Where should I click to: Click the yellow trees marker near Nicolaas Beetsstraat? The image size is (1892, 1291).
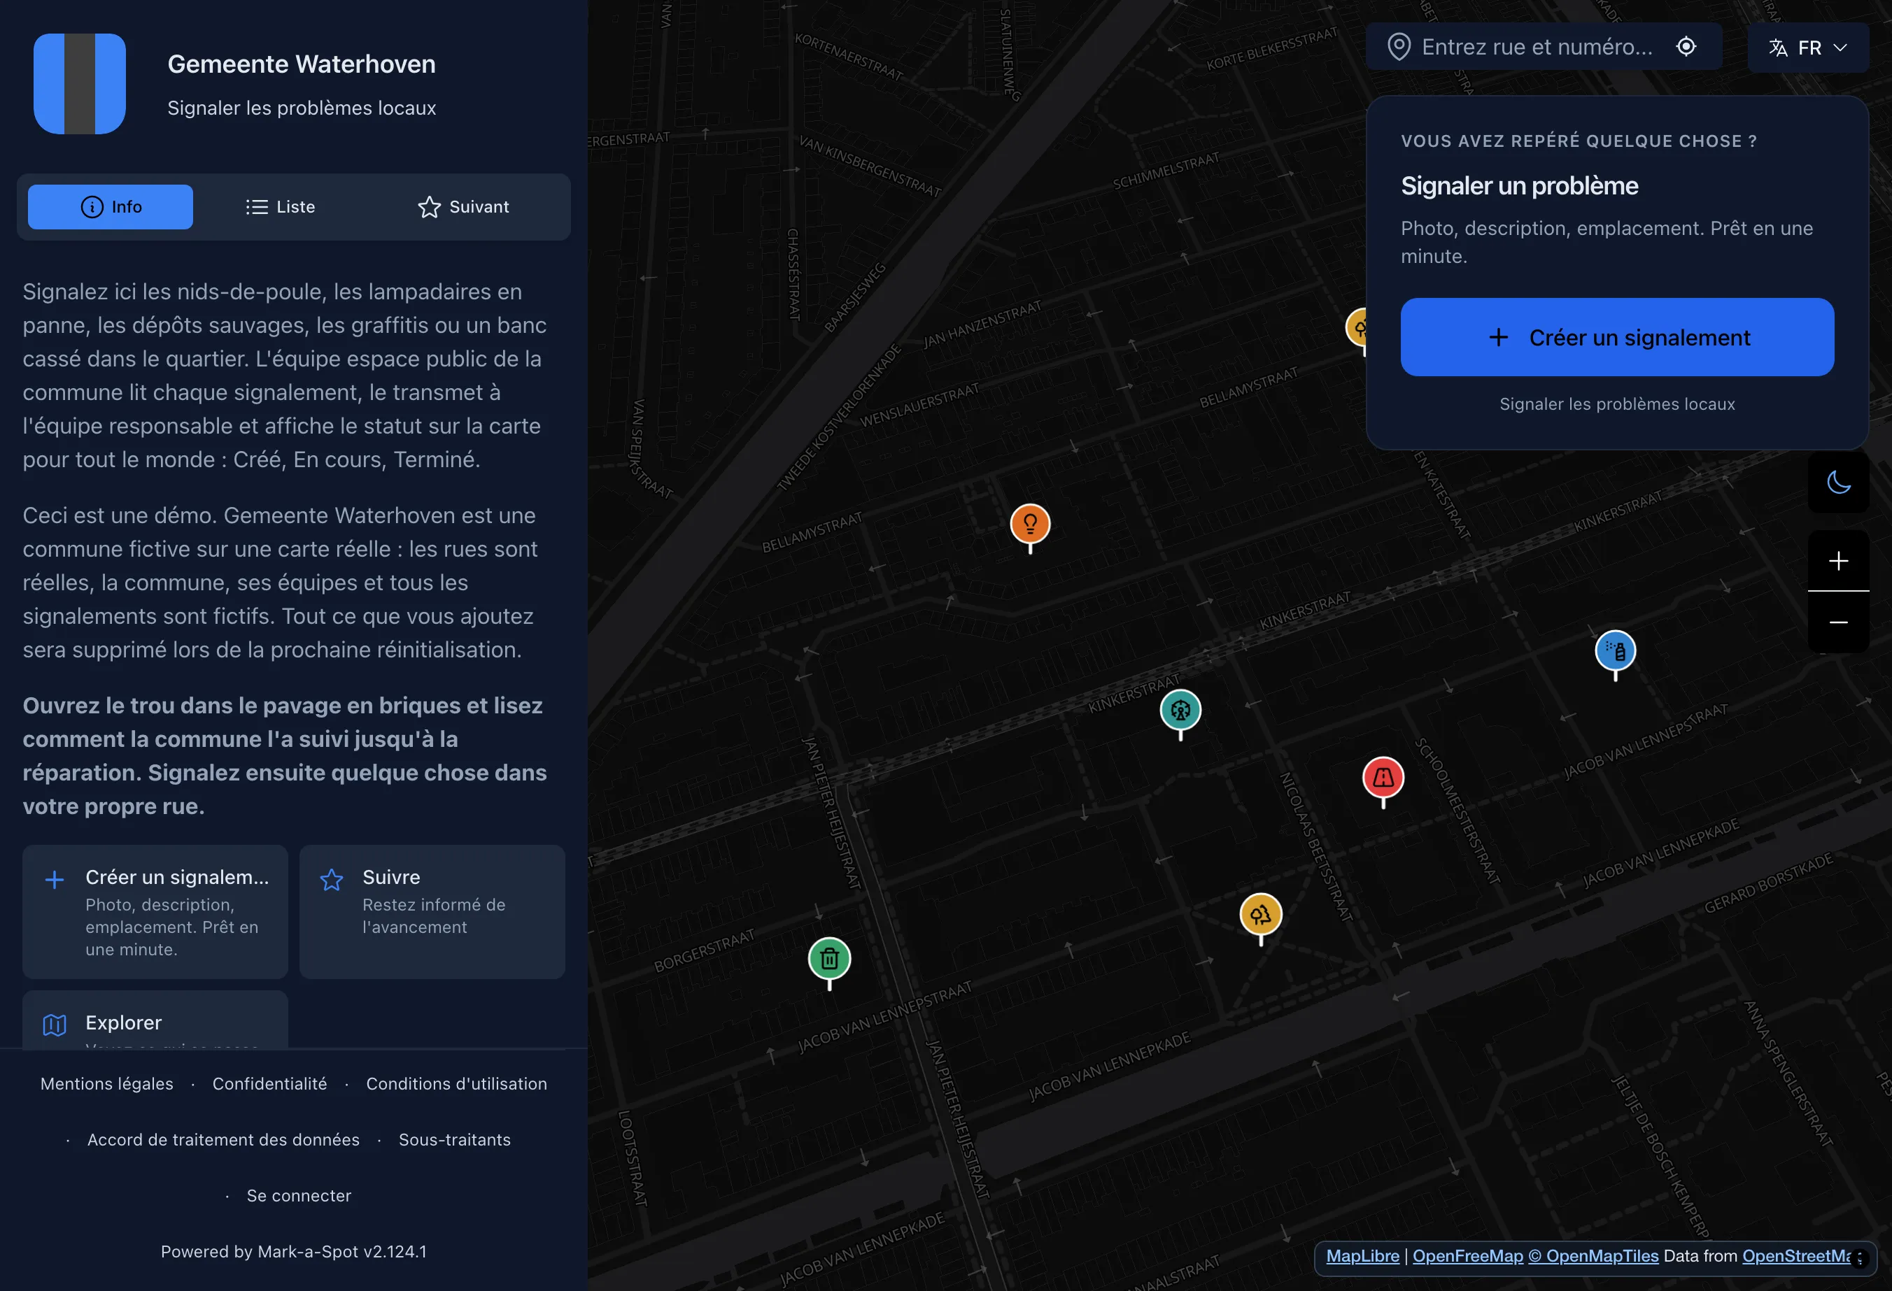point(1260,915)
